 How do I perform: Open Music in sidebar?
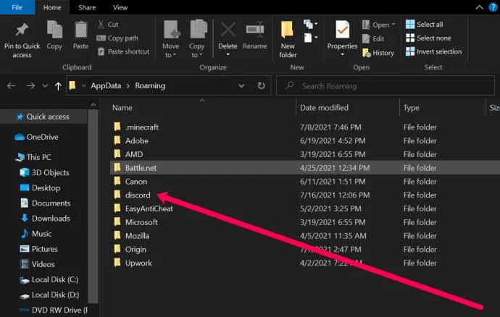pyautogui.click(x=36, y=234)
